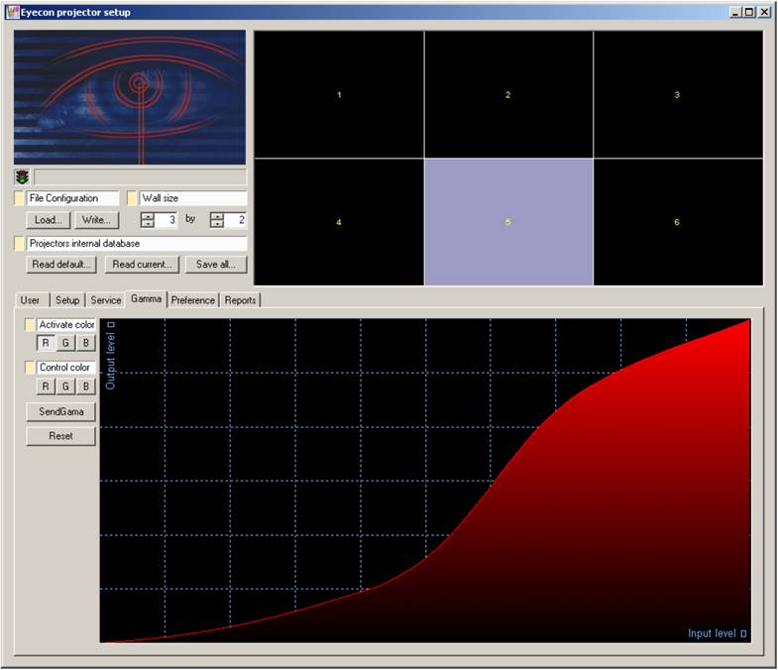Viewport: 778px width, 670px height.
Task: Click highlighted projector cell 5
Action: [x=508, y=222]
